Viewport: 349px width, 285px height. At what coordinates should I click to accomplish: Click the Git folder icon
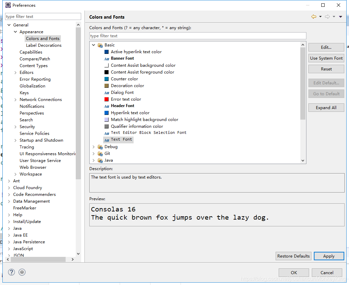point(100,154)
